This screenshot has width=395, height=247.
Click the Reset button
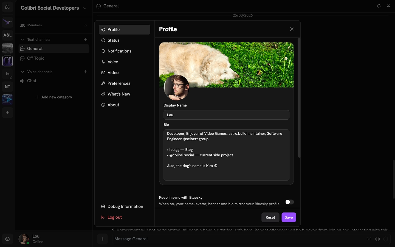[270, 217]
